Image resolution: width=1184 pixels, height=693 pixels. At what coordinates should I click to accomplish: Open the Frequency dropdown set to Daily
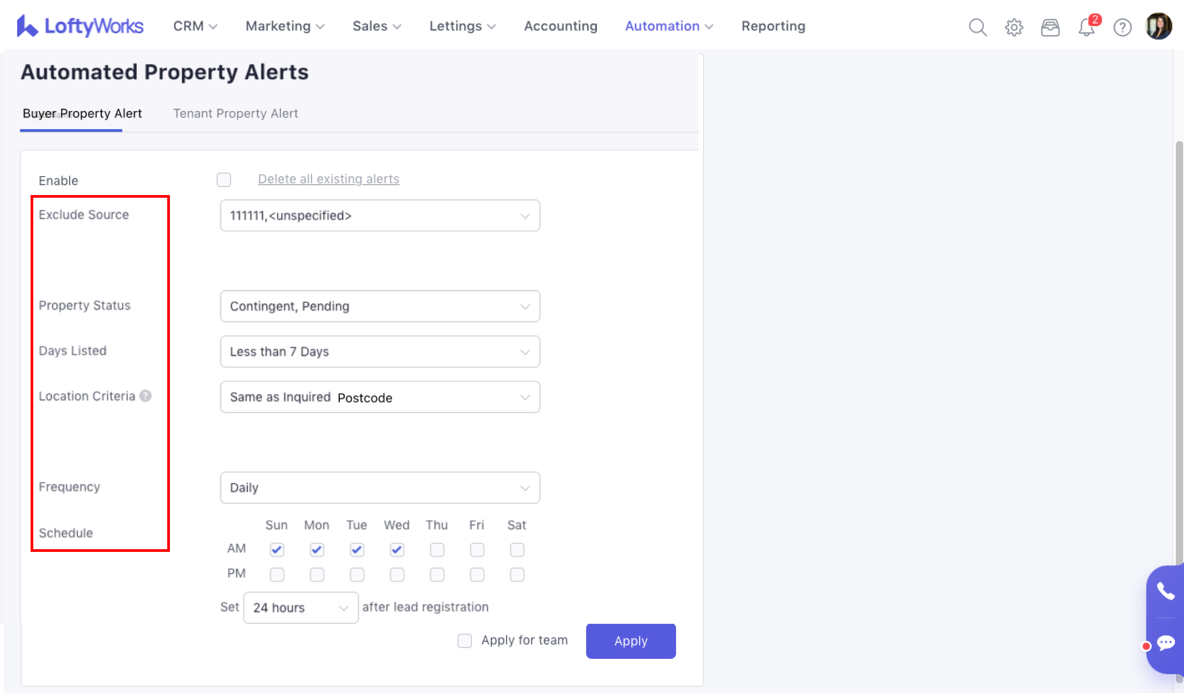click(x=380, y=488)
